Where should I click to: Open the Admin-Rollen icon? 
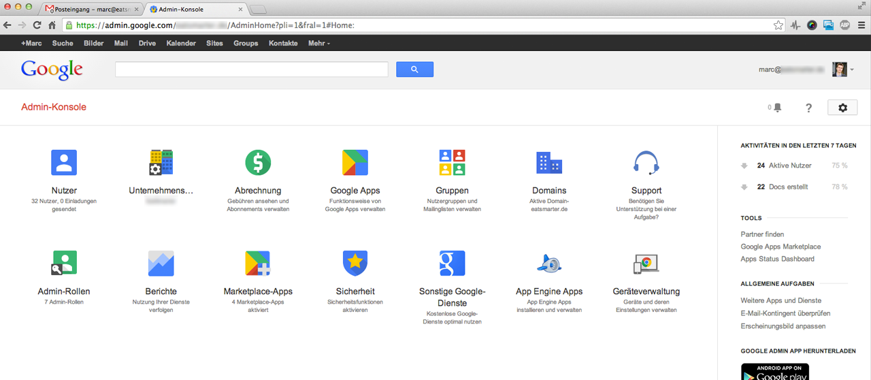[64, 263]
